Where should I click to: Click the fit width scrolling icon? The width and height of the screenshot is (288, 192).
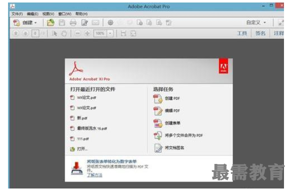(x=123, y=34)
